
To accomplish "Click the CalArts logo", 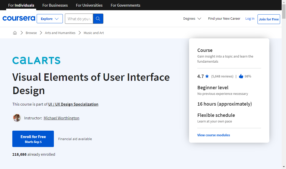I will pos(36,61).
